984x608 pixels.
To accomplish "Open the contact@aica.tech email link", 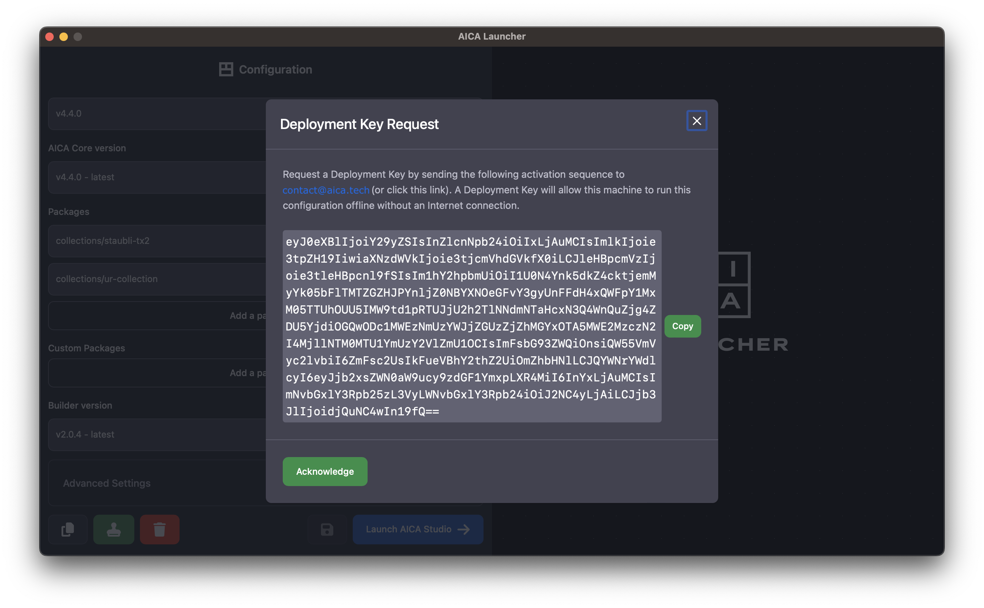I will click(x=326, y=190).
